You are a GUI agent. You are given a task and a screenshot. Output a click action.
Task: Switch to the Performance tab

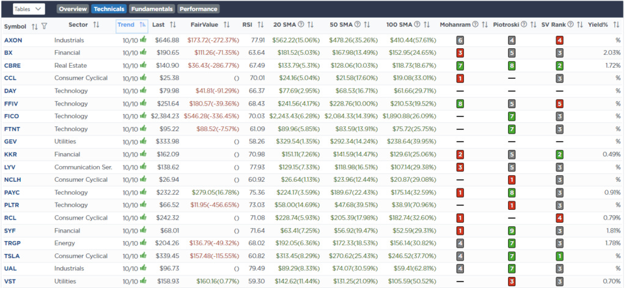[x=199, y=9]
